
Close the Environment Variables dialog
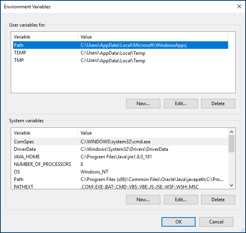pyautogui.click(x=239, y=6)
